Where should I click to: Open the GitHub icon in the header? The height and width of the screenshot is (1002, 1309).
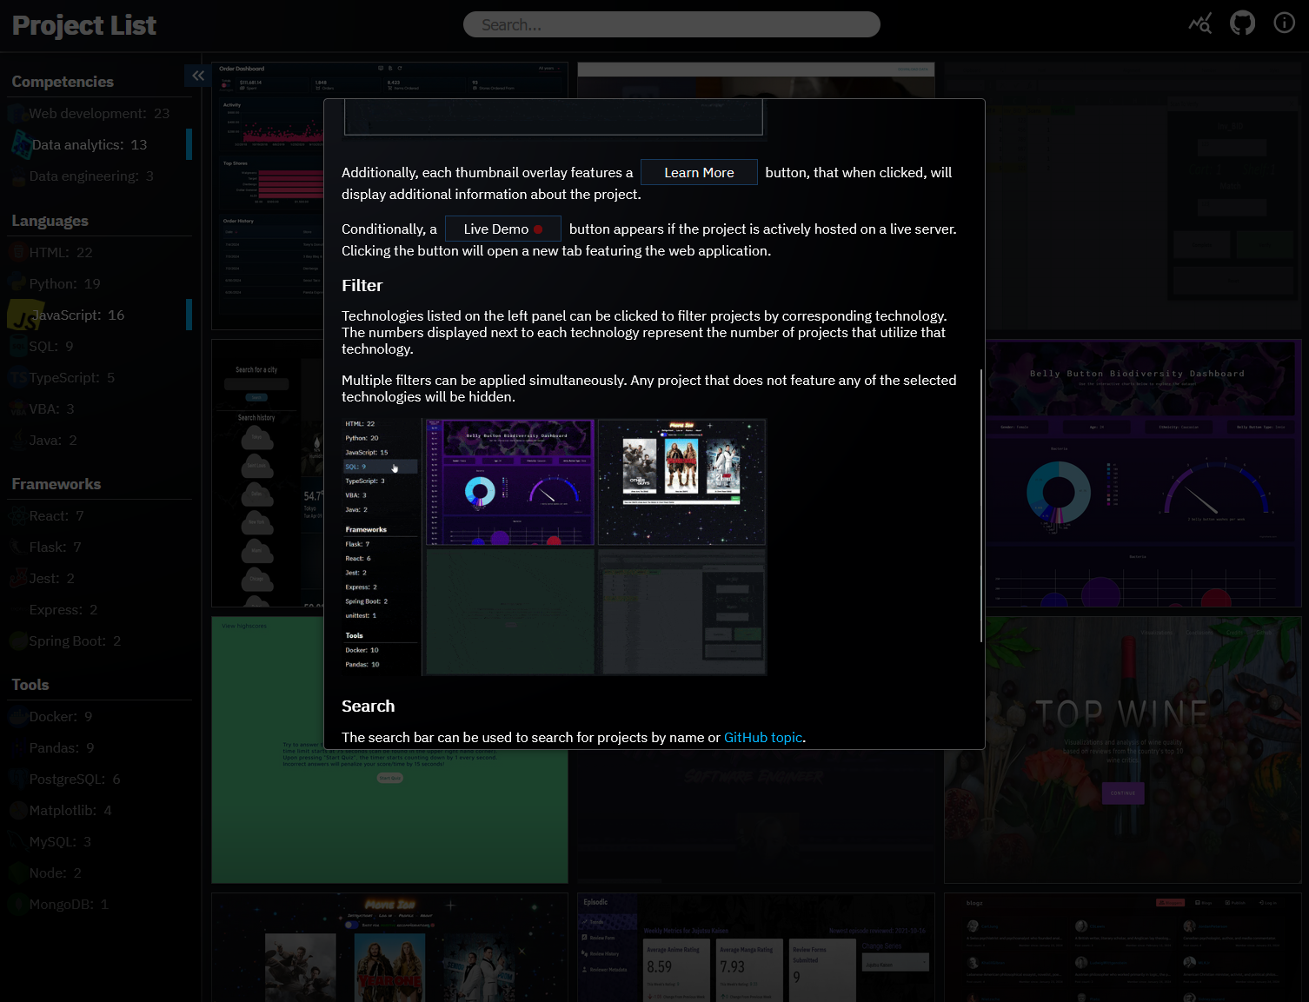(1243, 23)
